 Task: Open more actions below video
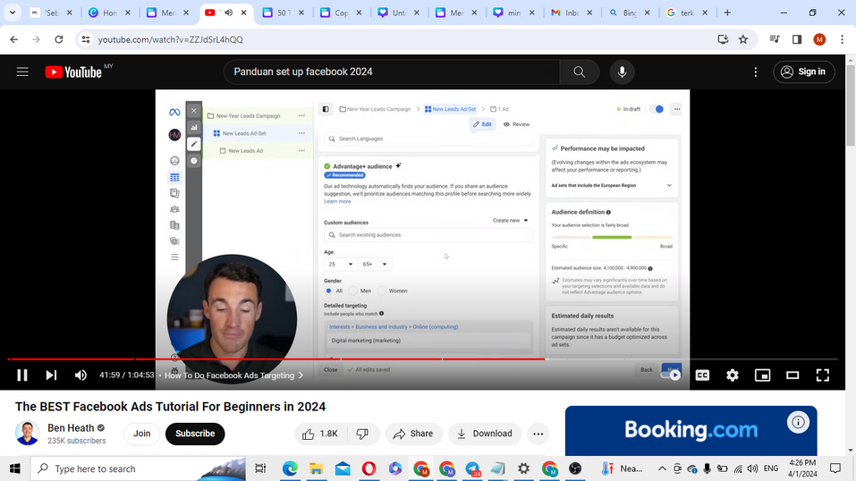pyautogui.click(x=538, y=434)
